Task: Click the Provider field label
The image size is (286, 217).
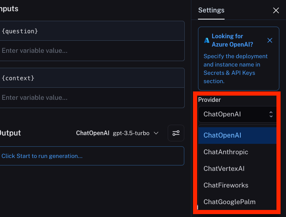Action: [209, 100]
